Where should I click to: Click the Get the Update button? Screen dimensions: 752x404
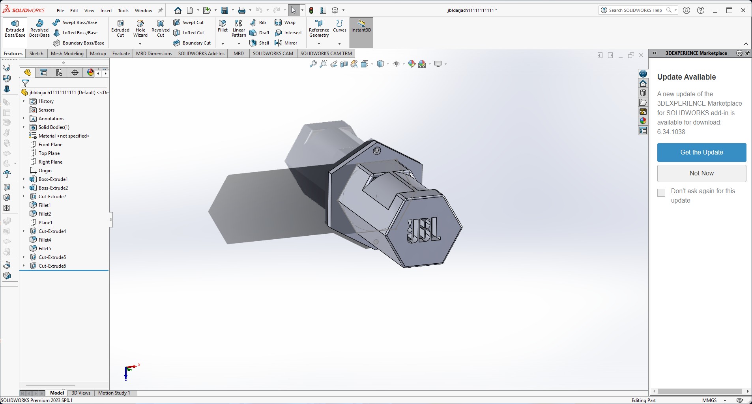701,153
